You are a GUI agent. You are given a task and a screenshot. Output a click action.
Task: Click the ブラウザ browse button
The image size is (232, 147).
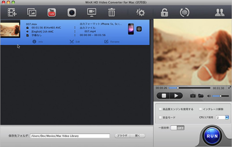(122, 136)
